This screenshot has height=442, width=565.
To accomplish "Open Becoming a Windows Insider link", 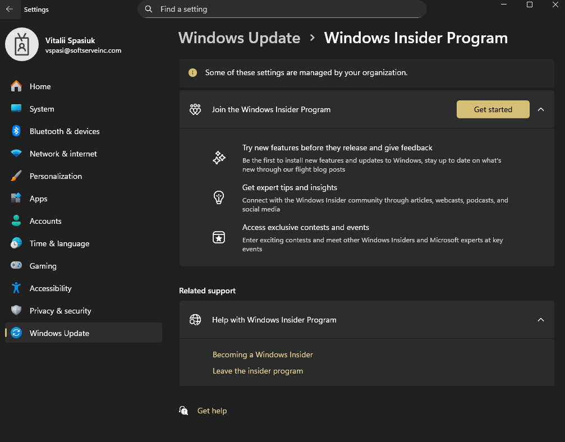I will coord(263,354).
